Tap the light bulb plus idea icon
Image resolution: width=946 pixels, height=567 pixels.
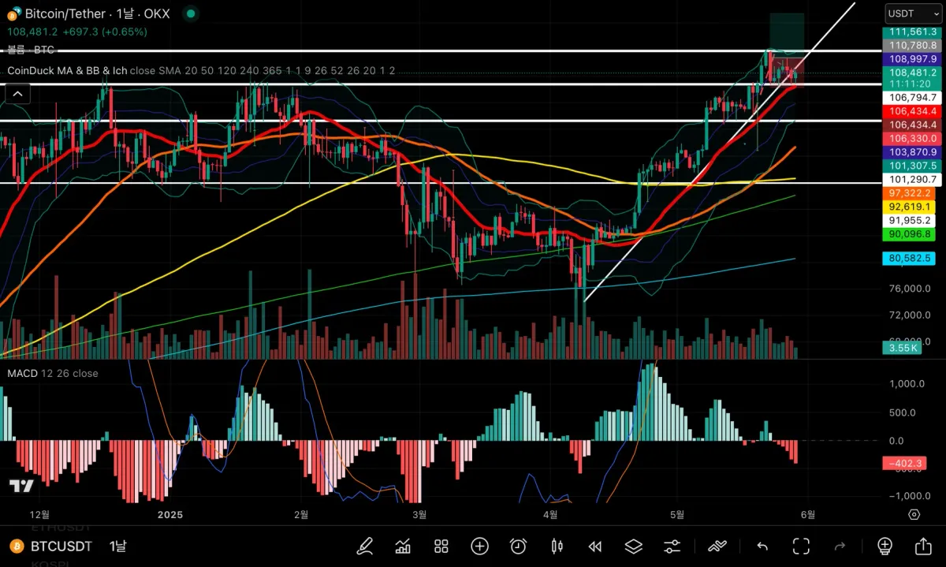[x=885, y=546]
